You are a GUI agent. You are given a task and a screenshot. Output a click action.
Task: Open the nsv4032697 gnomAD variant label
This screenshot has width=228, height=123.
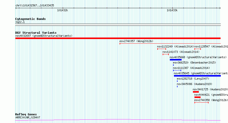(x=44, y=36)
